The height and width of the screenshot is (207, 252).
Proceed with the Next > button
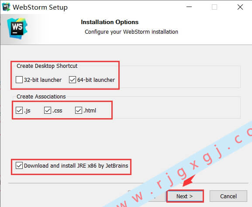click(185, 196)
